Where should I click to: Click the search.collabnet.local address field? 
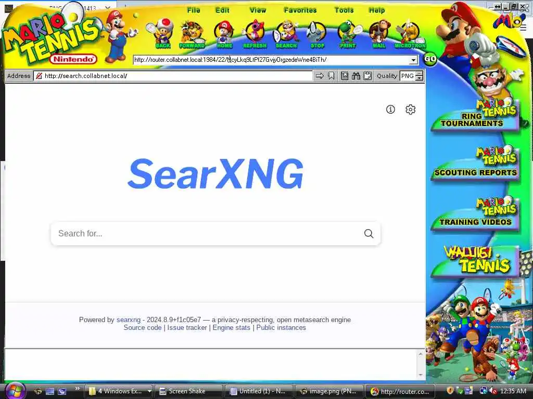[173, 76]
